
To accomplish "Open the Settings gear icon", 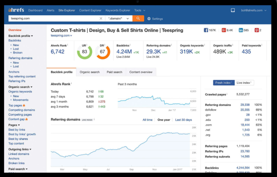I will pyautogui.click(x=149, y=18).
